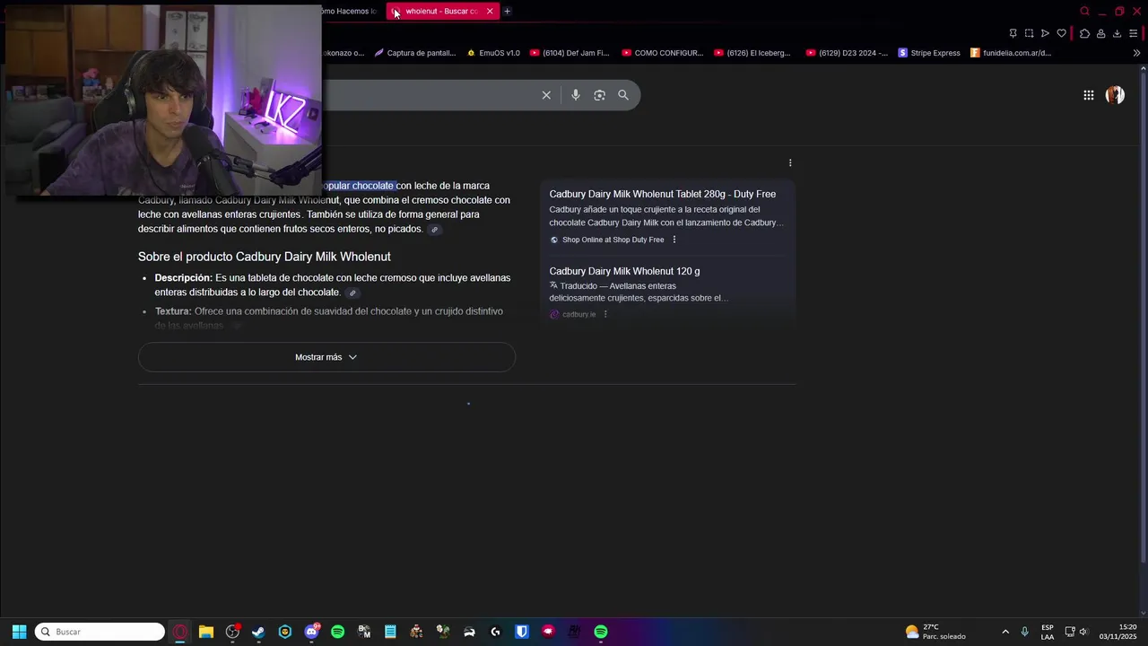Open 'EmuOS v1.0' bookmark

pyautogui.click(x=493, y=53)
